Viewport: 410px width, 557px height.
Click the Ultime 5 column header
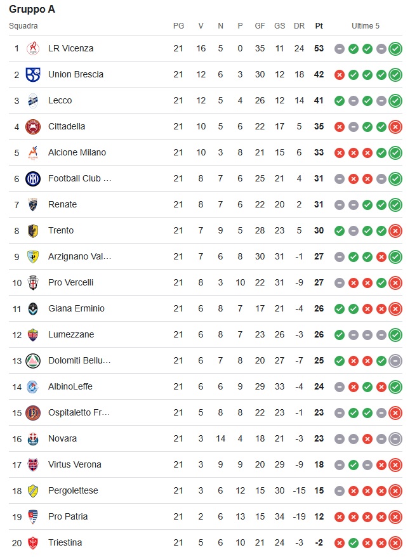(x=366, y=26)
